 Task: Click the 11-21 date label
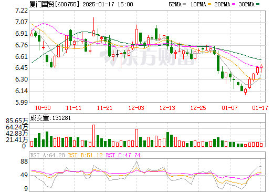[104, 108]
